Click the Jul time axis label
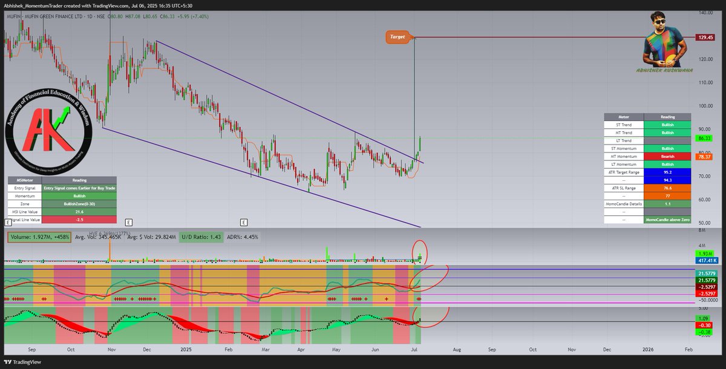 (x=414, y=350)
